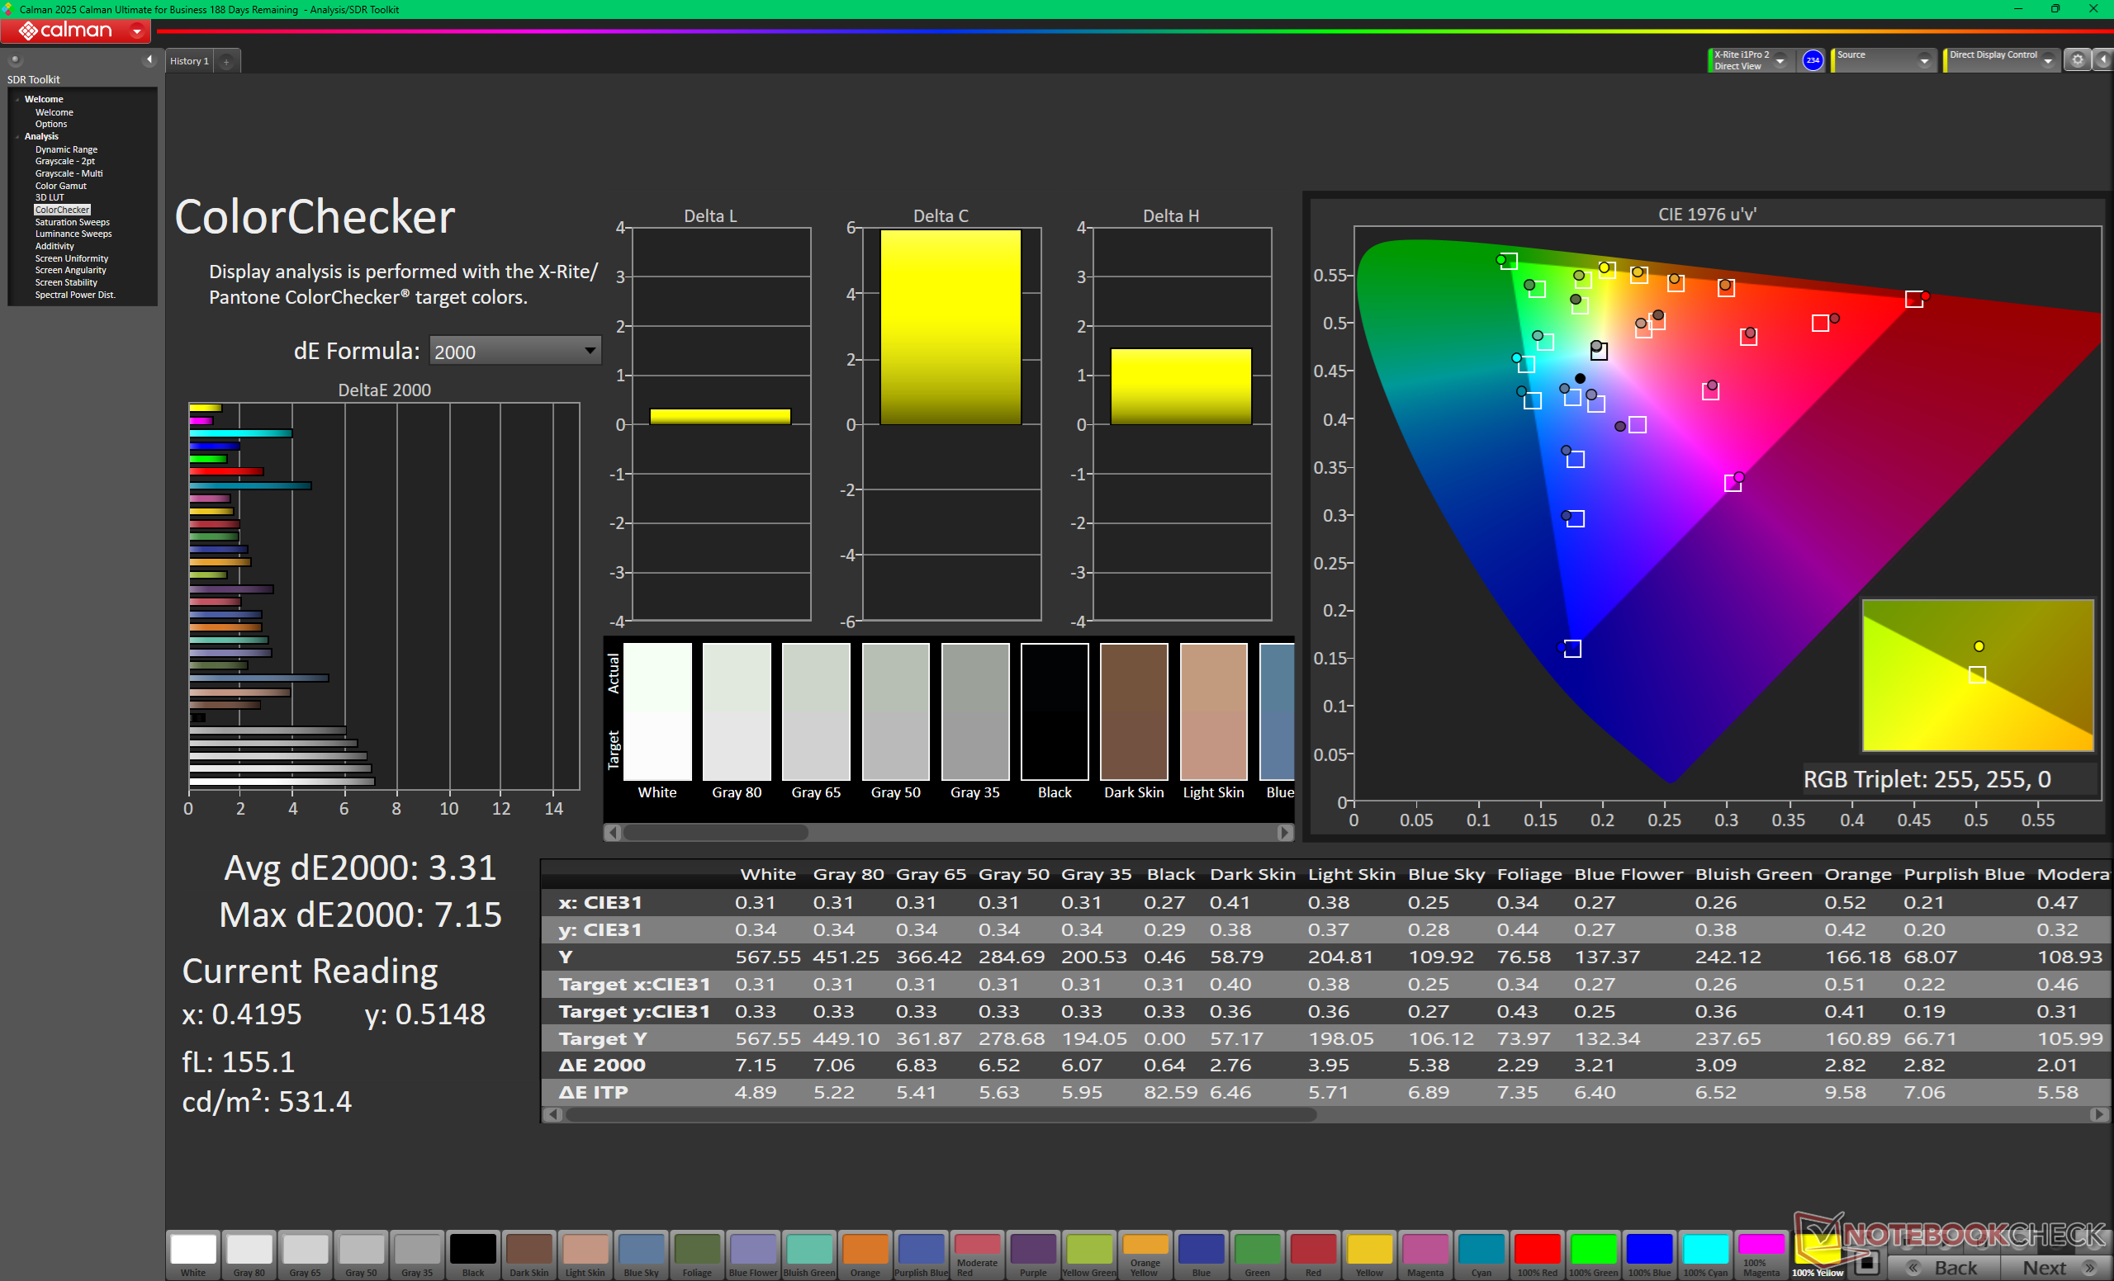Select the Orange Yellow patch button
The image size is (2114, 1281).
1145,1255
